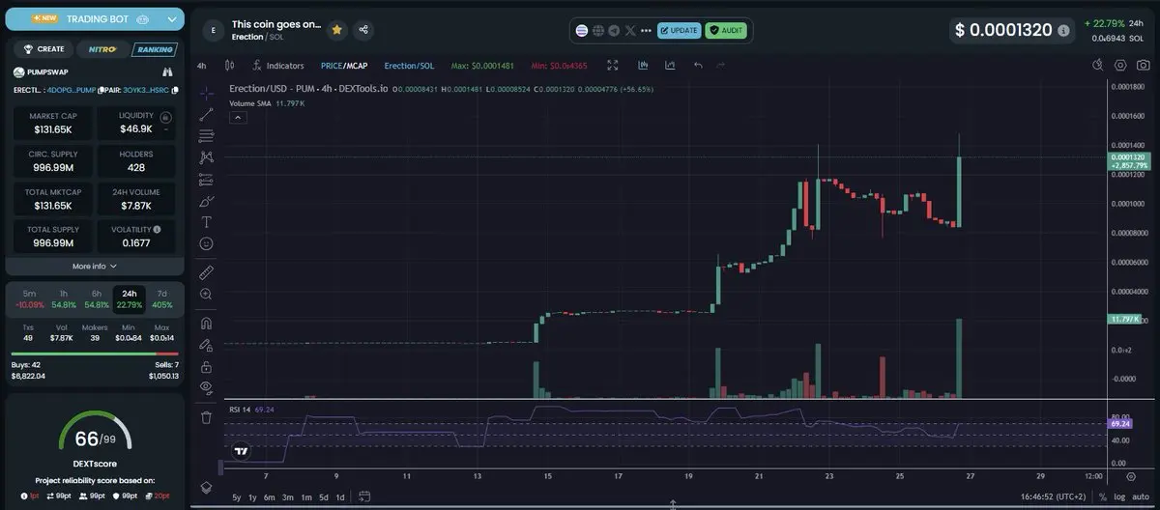Viewport: 1160px width, 510px height.
Task: Show more social links via the three dots
Action: (647, 31)
